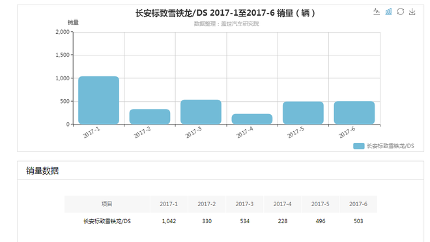Select the 2017-4 bar in chart
Viewport: 430px width, 242px height.
(x=252, y=119)
